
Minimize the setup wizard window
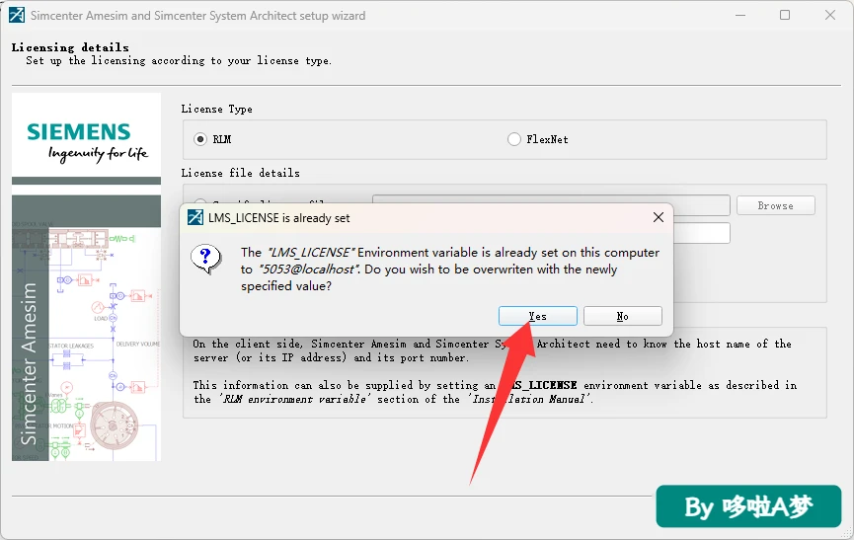click(740, 15)
